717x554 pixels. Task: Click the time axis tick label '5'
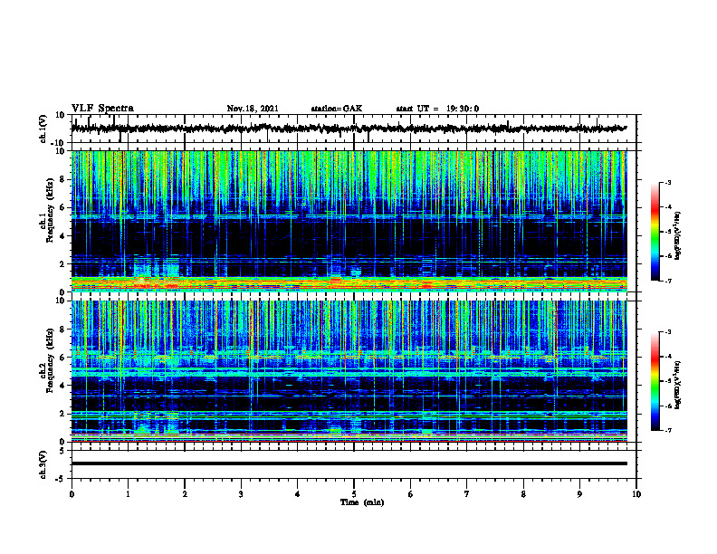(x=354, y=494)
